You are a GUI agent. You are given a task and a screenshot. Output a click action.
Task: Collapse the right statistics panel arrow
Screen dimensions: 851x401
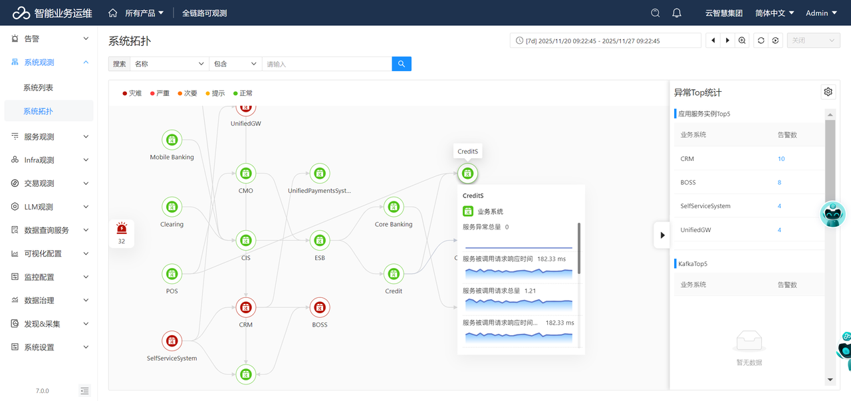click(662, 235)
